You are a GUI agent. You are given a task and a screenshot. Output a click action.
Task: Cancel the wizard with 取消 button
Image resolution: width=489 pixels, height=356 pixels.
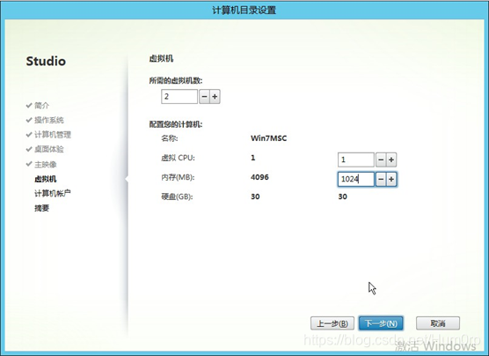[438, 323]
